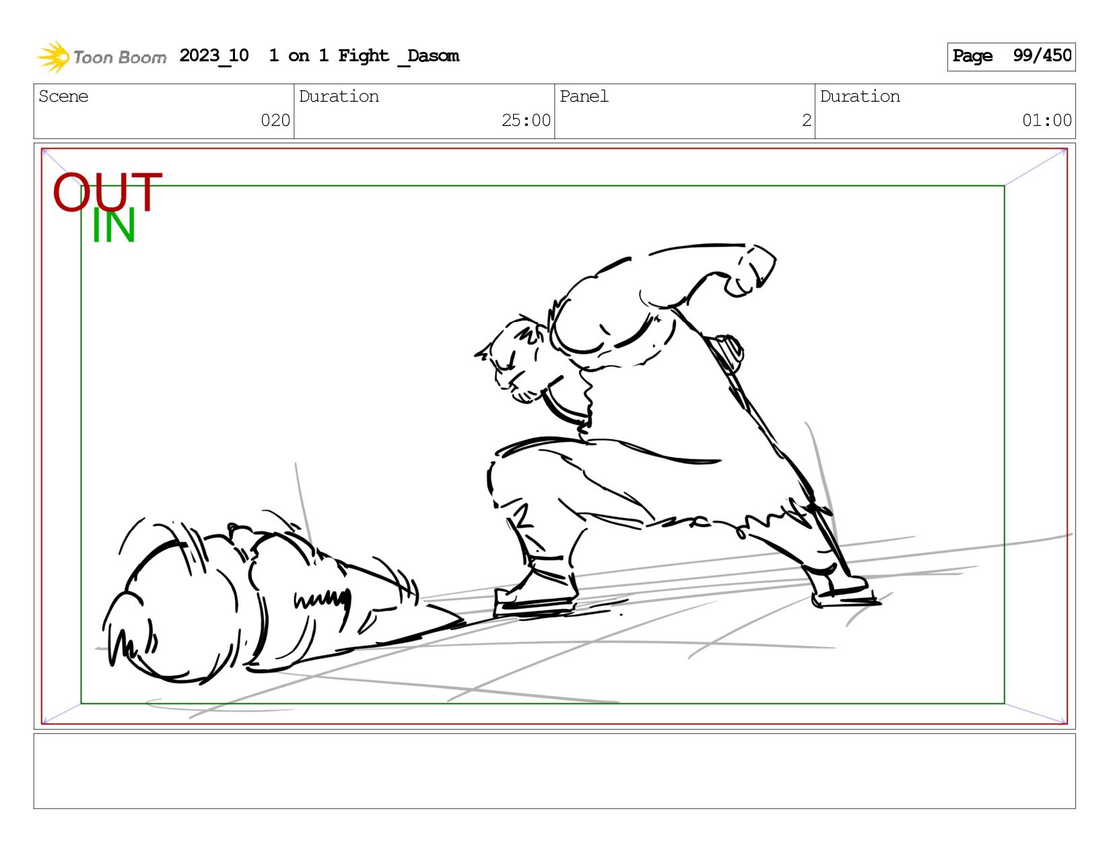Click the red 'OUT' camera label
This screenshot has width=1111, height=859.
point(108,192)
